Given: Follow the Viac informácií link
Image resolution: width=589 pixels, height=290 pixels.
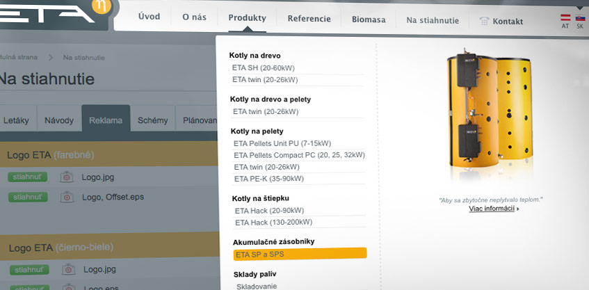Looking at the screenshot, I should 492,209.
